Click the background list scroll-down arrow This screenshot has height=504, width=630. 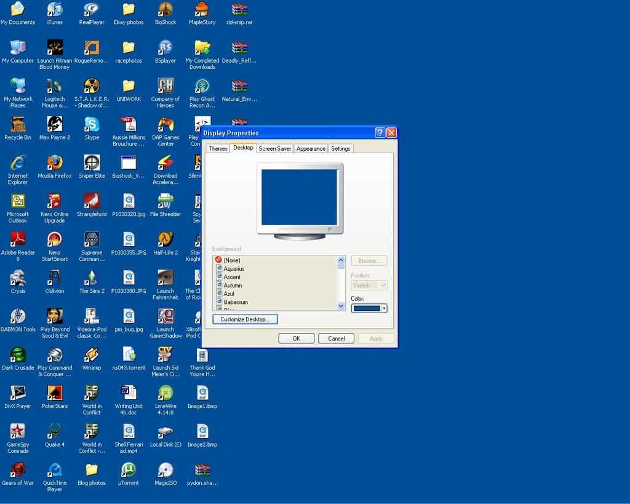(x=341, y=306)
